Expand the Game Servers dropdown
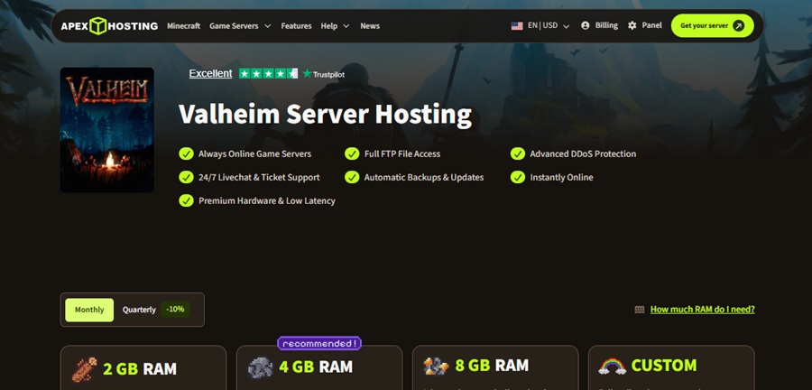812x390 pixels. point(240,26)
